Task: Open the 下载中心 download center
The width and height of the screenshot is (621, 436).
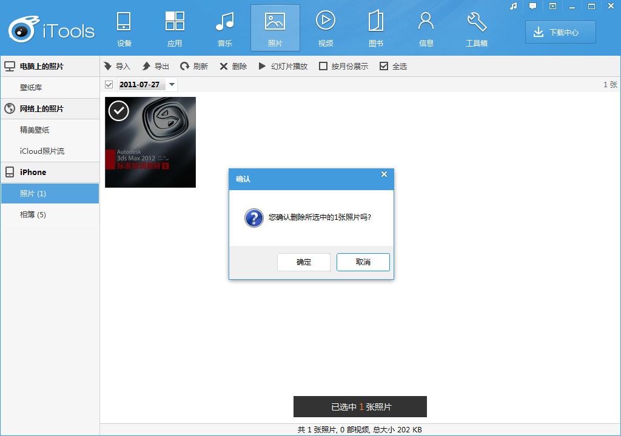Action: pyautogui.click(x=560, y=33)
